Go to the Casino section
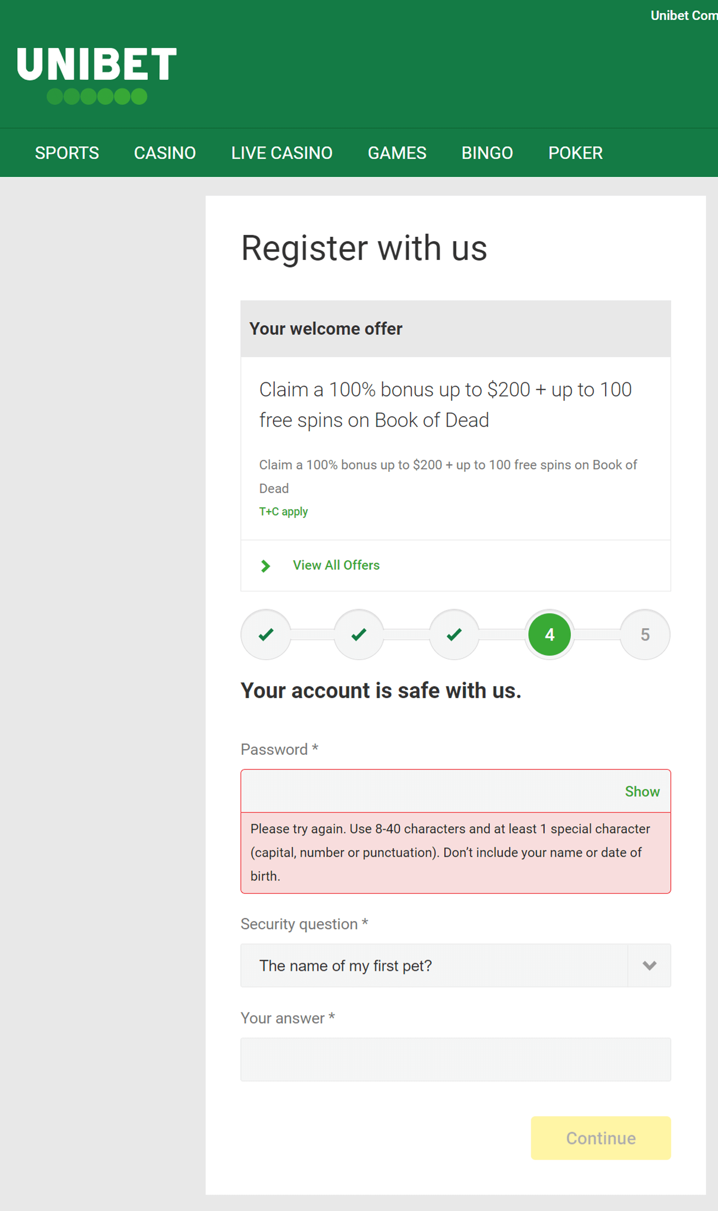Image resolution: width=718 pixels, height=1211 pixels. click(165, 153)
